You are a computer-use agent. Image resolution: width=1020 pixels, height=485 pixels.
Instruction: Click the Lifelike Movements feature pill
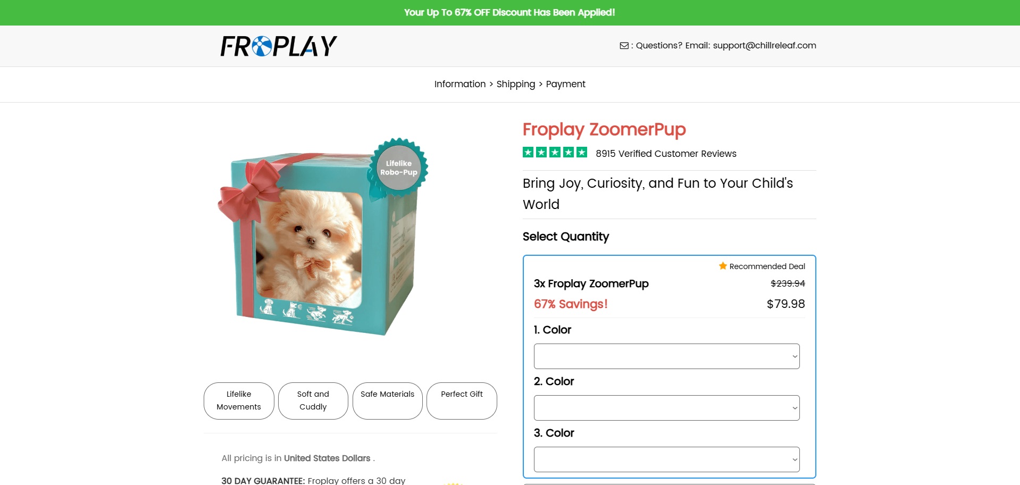point(239,400)
